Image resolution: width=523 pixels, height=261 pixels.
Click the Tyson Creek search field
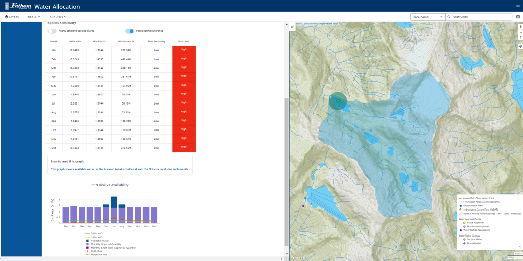pyautogui.click(x=478, y=17)
